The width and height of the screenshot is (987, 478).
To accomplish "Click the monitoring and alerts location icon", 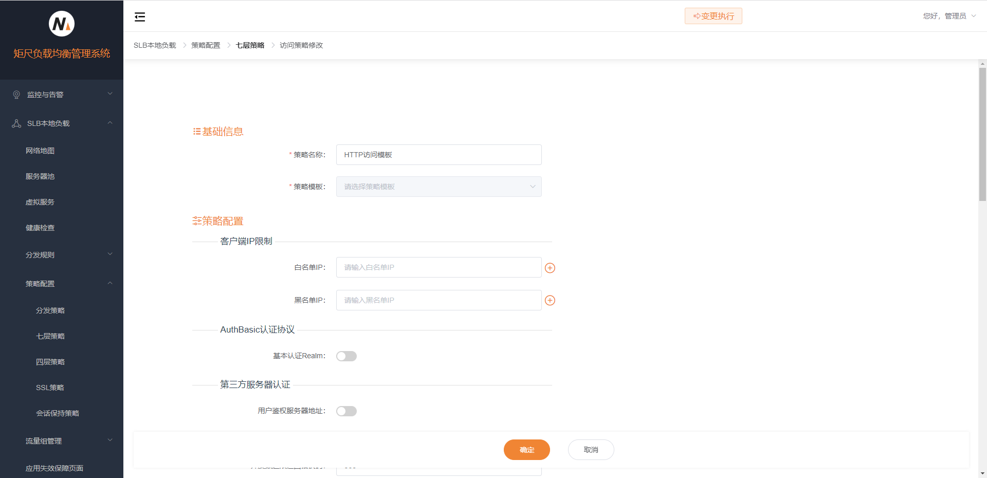I will point(16,95).
